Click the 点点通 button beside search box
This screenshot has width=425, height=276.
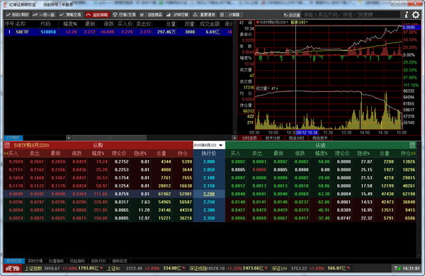click(x=292, y=15)
